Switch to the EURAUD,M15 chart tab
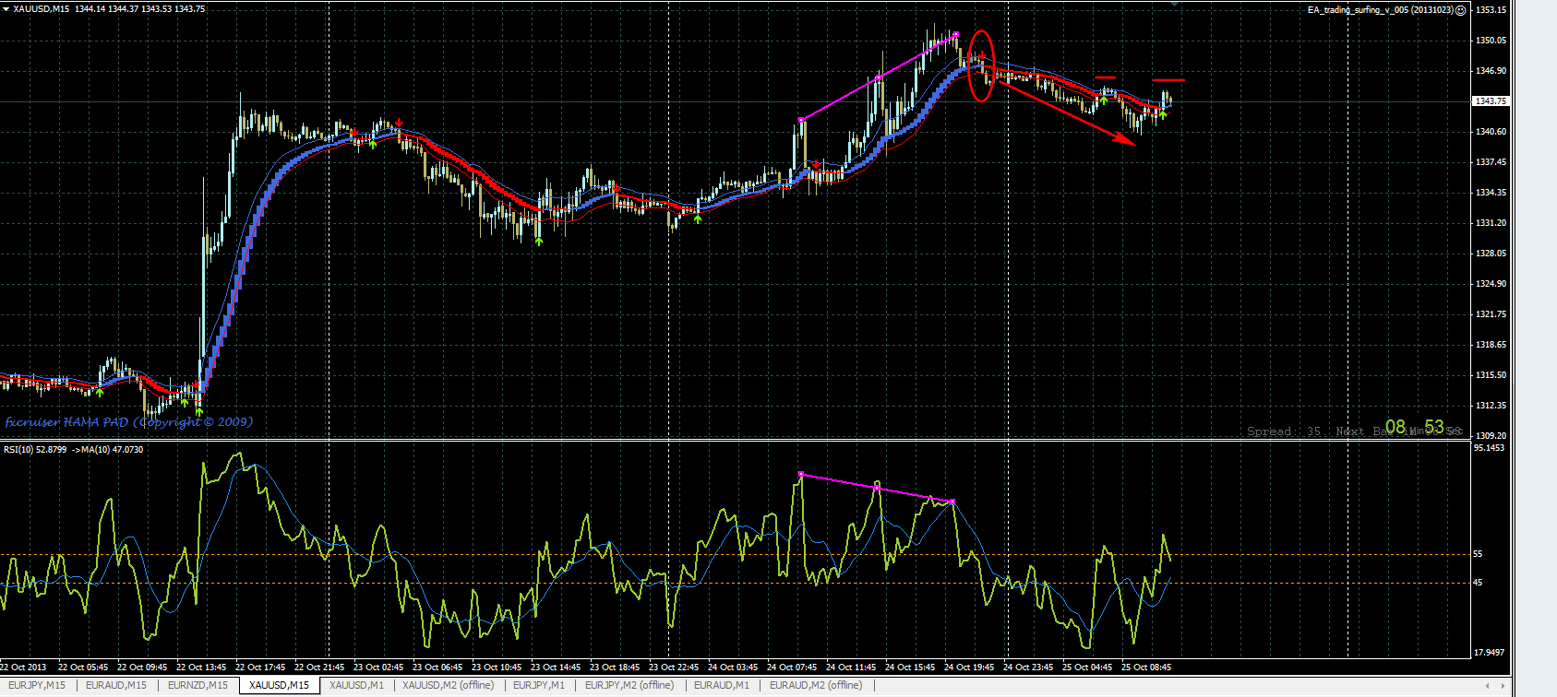Screen dimensions: 1557x697 pos(116,685)
